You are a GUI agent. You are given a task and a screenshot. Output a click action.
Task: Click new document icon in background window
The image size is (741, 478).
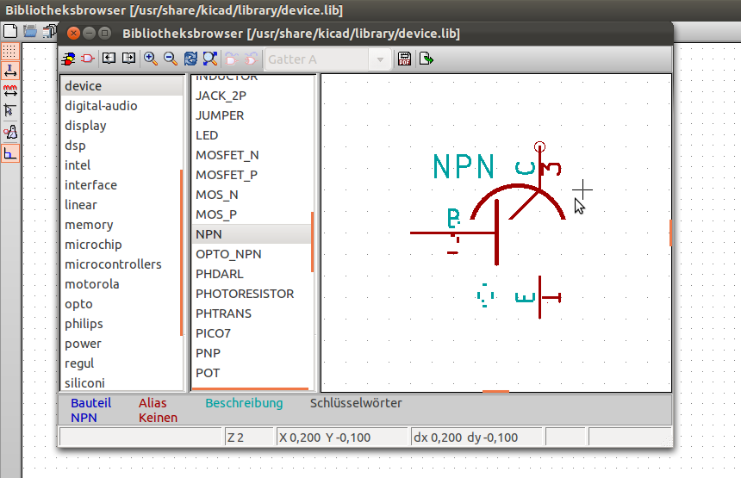(x=10, y=31)
